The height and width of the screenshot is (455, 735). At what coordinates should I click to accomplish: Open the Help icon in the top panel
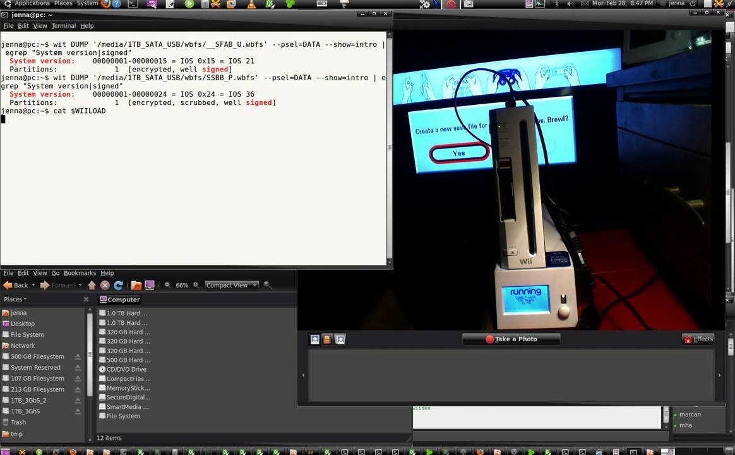116,4
